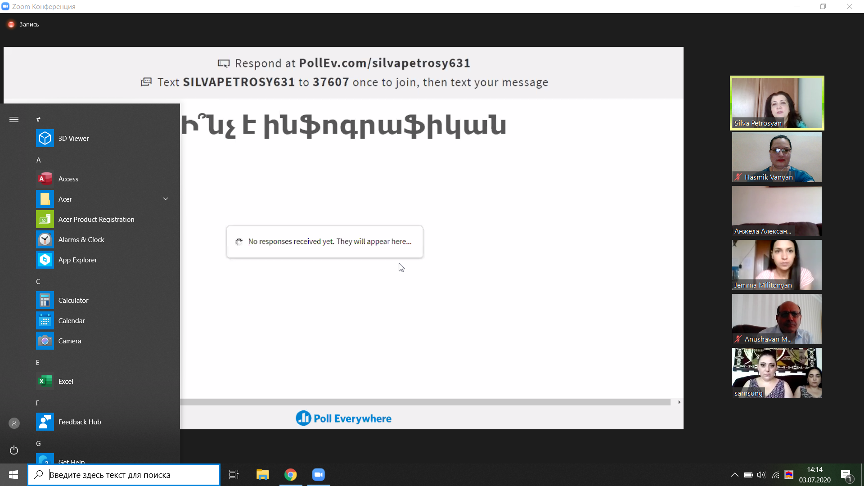This screenshot has height=486, width=864.
Task: Open the notification center icon
Action: pyautogui.click(x=846, y=475)
